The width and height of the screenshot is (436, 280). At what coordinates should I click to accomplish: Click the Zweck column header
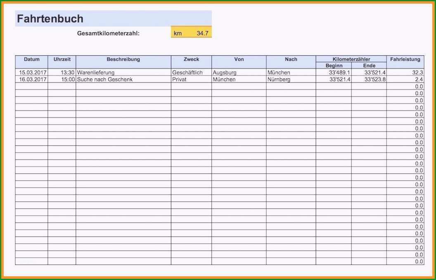[191, 62]
